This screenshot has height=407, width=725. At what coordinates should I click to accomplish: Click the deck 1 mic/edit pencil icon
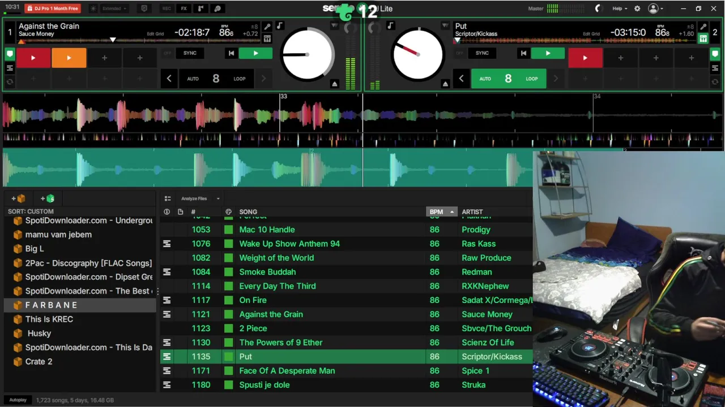click(267, 27)
